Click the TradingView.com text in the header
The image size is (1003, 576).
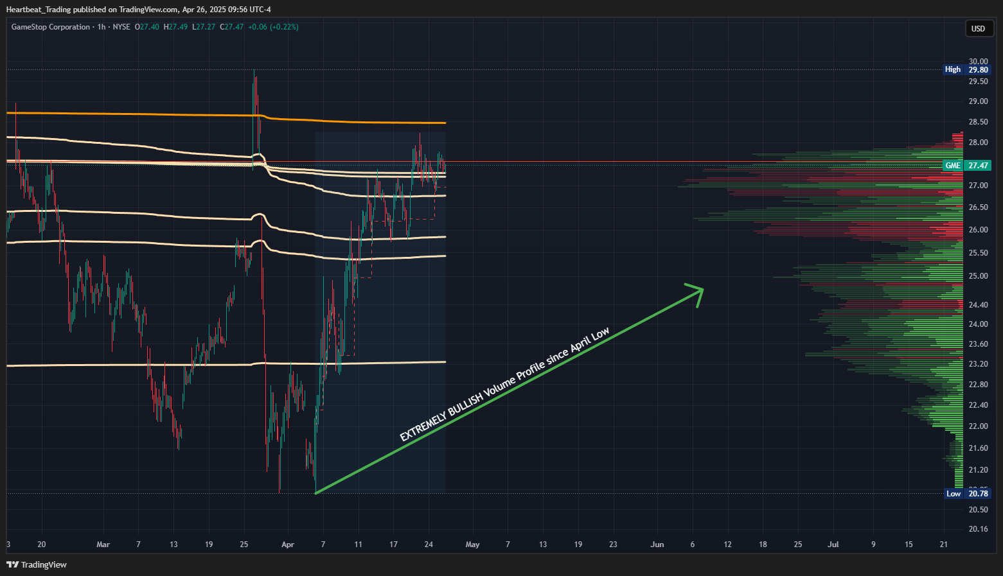[148, 10]
